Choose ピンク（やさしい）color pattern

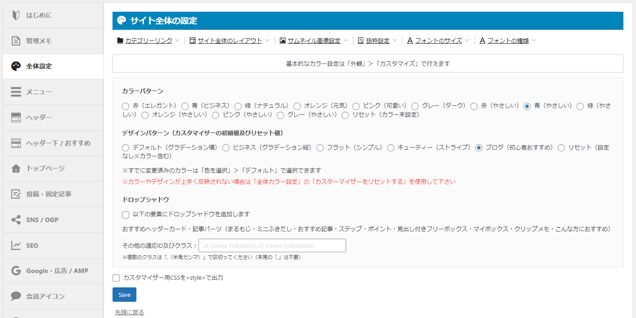click(216, 115)
